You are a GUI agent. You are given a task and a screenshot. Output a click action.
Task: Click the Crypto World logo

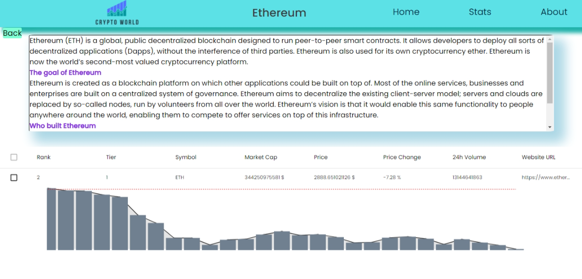coord(116,12)
